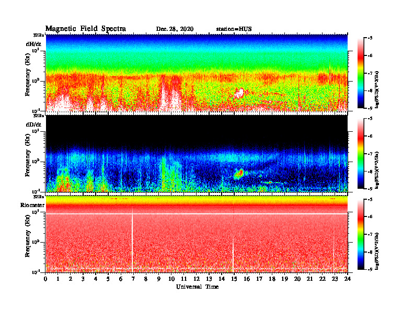Click hour "15" on the Universal Time axis
The height and width of the screenshot is (320, 414).
234,279
